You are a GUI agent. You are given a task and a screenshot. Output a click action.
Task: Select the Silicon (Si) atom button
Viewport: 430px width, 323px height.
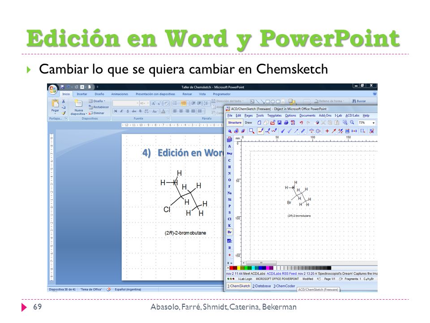[x=229, y=200]
